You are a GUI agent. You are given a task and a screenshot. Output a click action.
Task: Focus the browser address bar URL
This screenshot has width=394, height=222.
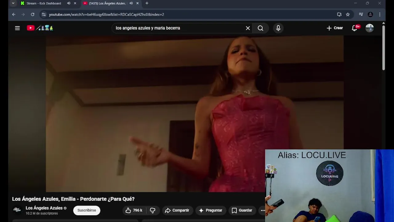coord(107,14)
